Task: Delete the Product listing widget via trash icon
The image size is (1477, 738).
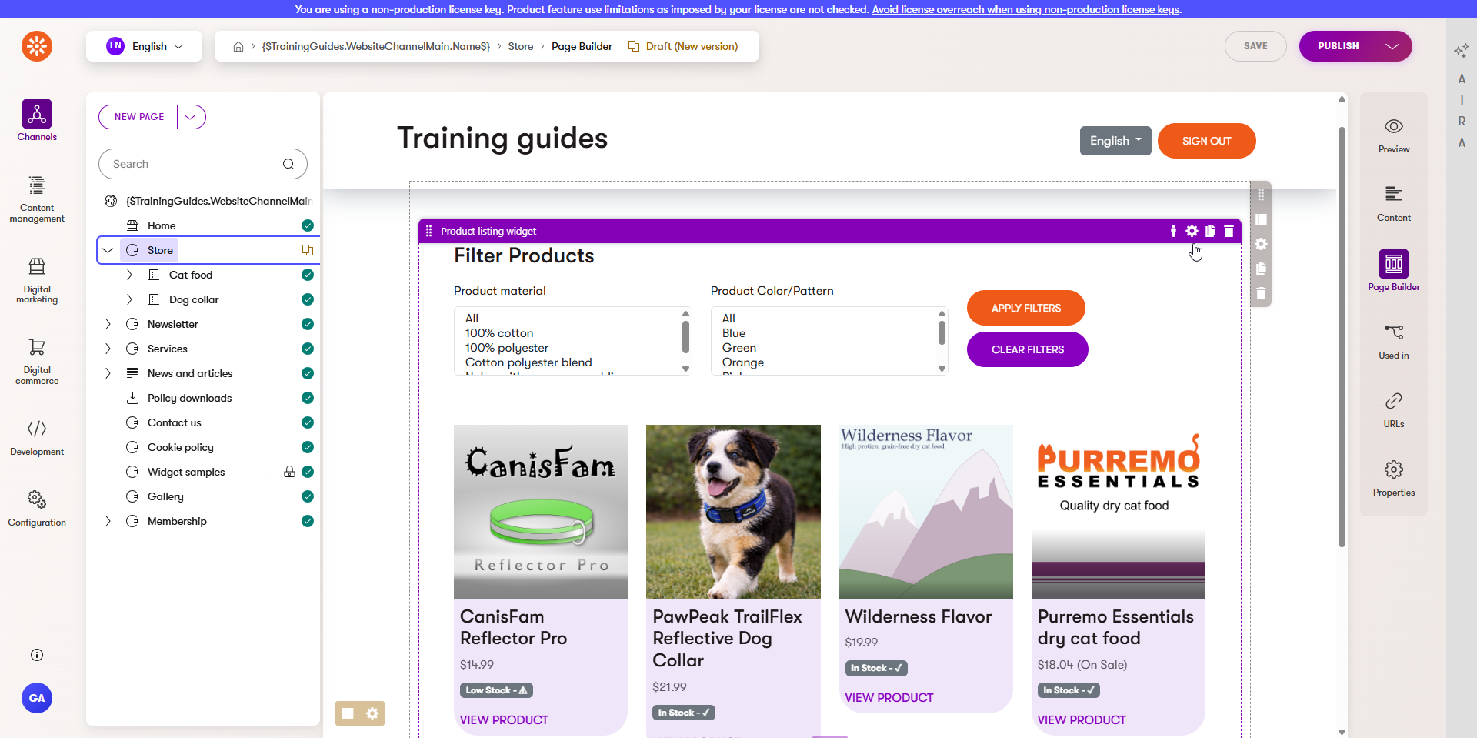Action: [x=1228, y=231]
